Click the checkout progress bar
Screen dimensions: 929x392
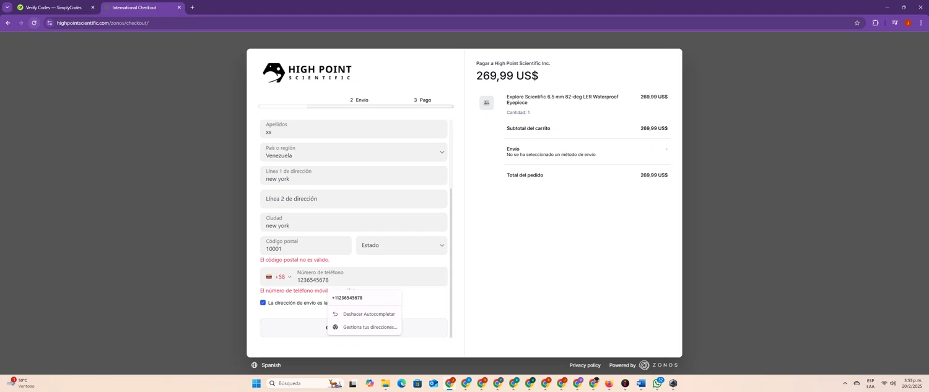pyautogui.click(x=356, y=107)
